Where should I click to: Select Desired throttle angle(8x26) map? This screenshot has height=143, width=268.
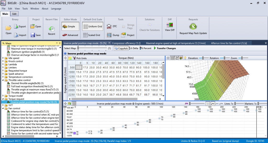pos(27,83)
